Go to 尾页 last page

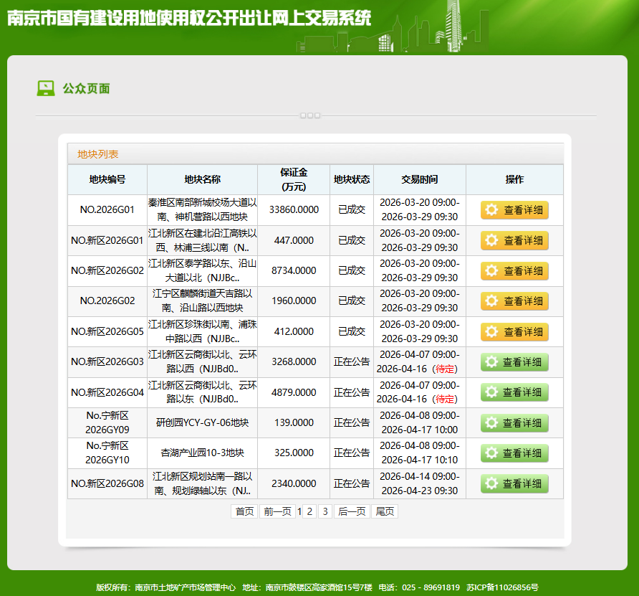(385, 511)
